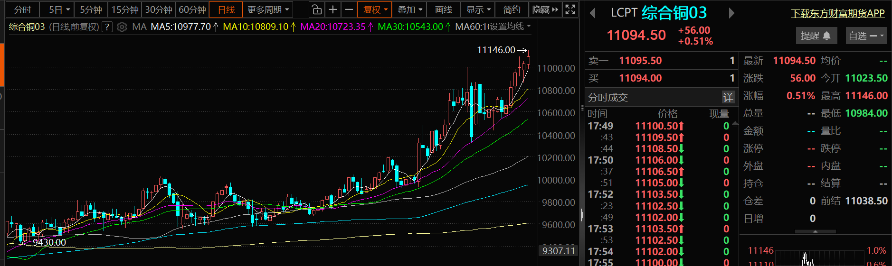Open 下载东方财富期货APP download link
Image resolution: width=892 pixels, height=266 pixels.
(837, 13)
